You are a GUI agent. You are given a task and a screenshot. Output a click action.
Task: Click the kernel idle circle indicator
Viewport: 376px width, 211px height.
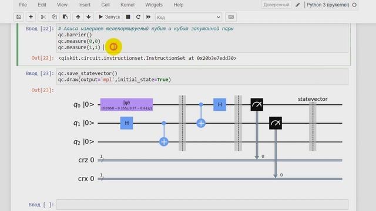(354, 5)
